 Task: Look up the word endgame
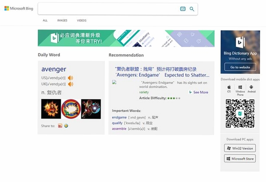(x=119, y=118)
